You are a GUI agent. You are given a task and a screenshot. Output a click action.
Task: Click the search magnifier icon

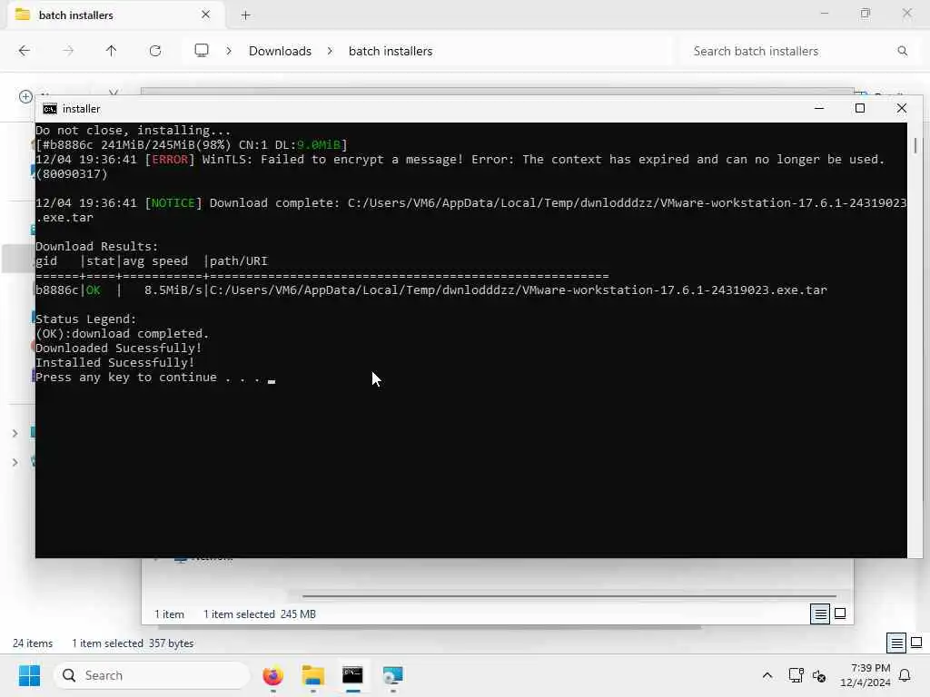pyautogui.click(x=902, y=51)
